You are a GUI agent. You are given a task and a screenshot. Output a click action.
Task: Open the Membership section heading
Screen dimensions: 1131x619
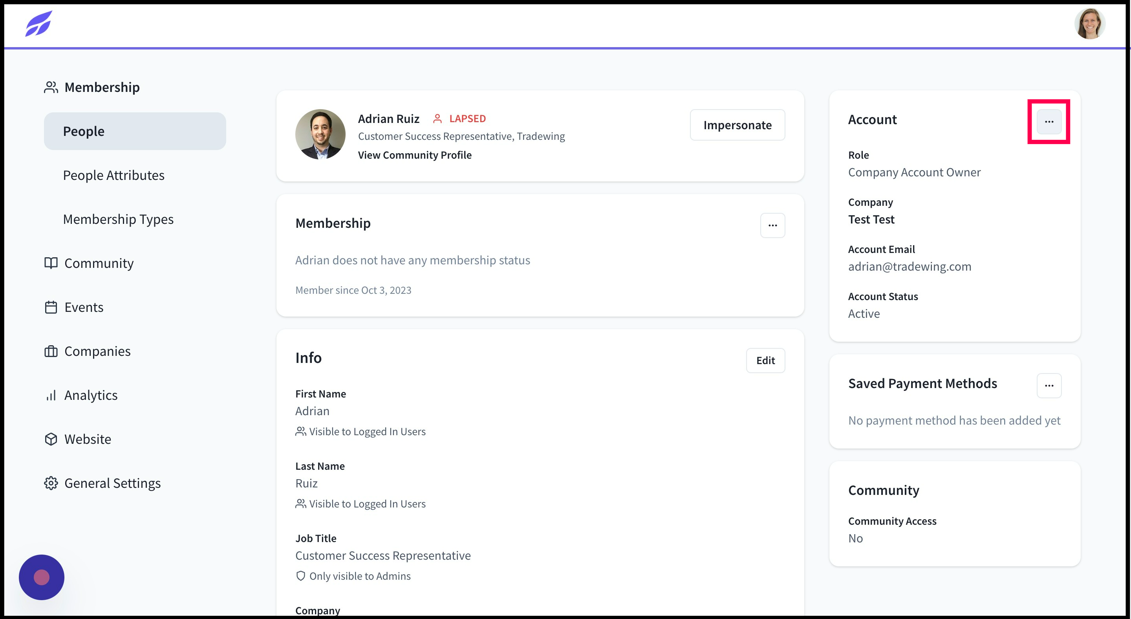102,87
